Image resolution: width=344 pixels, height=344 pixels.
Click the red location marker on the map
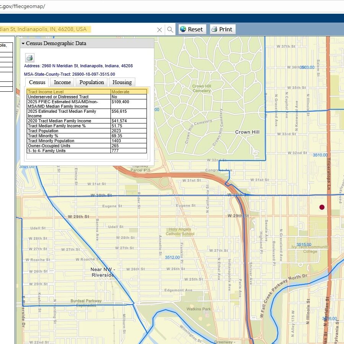322,207
